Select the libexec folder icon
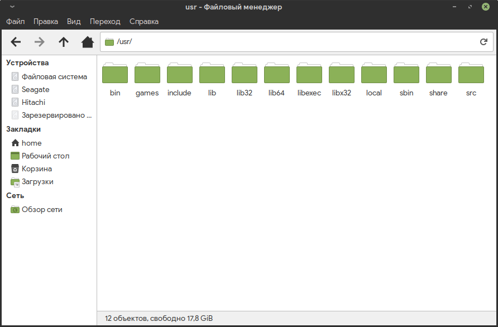The width and height of the screenshot is (498, 327). (309, 73)
